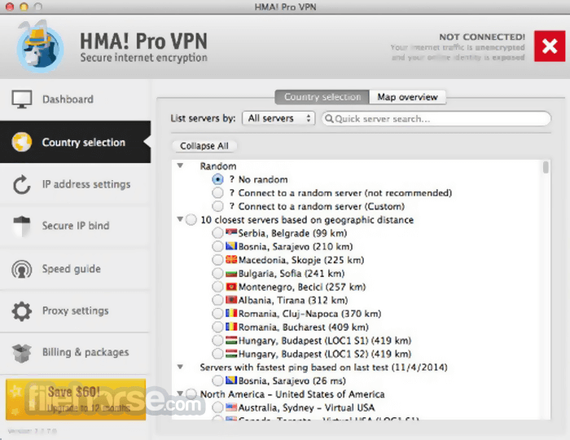Select Connect to a random server (Custom)
The width and height of the screenshot is (570, 440).
217,206
